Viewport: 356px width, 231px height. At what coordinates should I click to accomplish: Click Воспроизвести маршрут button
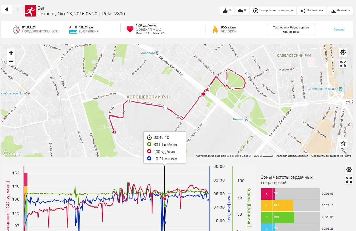[x=273, y=11]
